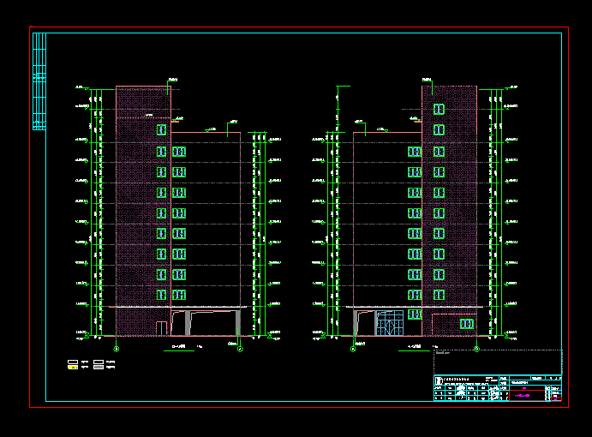Select the roof leader annotation above right tower
The height and width of the screenshot is (437, 592).
pyautogui.click(x=426, y=80)
